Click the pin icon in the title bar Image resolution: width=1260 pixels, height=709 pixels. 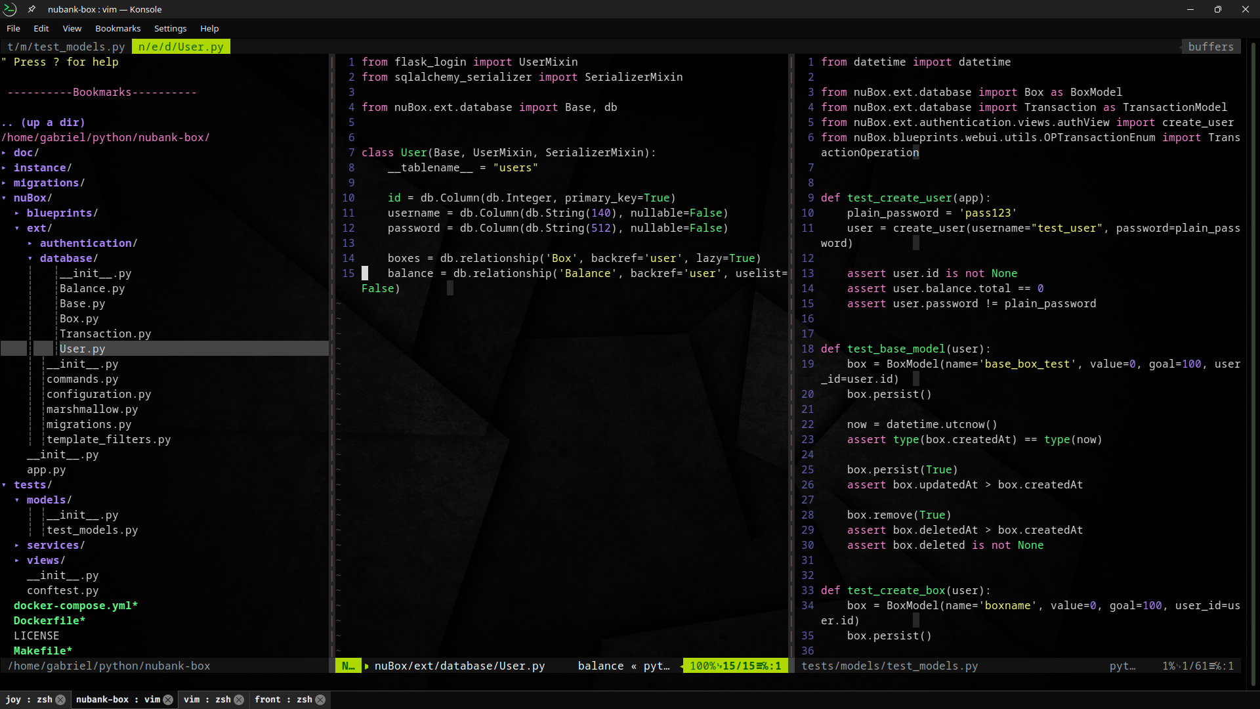31,9
